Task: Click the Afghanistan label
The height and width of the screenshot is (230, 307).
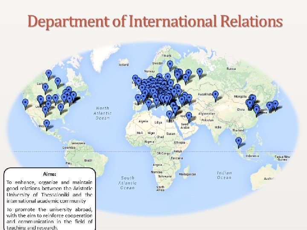Action: click(x=206, y=114)
